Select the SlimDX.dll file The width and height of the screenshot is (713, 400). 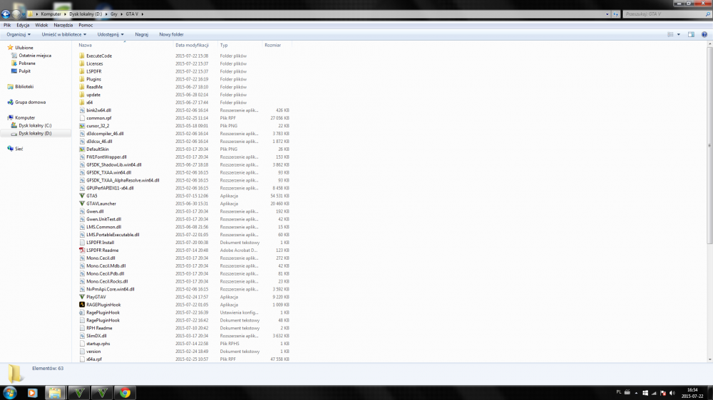pos(96,336)
